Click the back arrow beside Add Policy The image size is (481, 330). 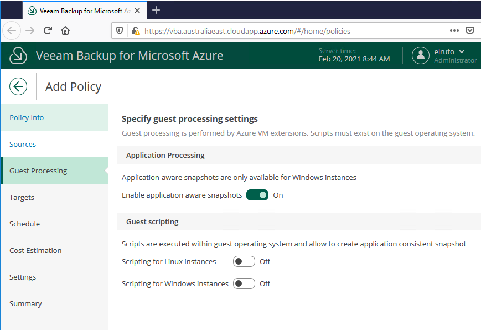point(18,86)
